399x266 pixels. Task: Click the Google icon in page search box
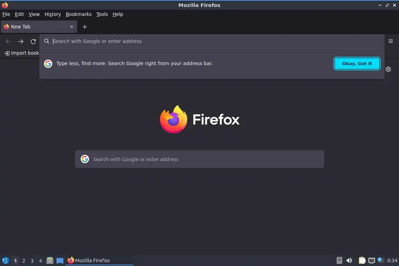pos(85,159)
